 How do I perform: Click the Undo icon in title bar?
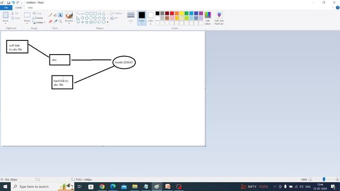(x=13, y=3)
